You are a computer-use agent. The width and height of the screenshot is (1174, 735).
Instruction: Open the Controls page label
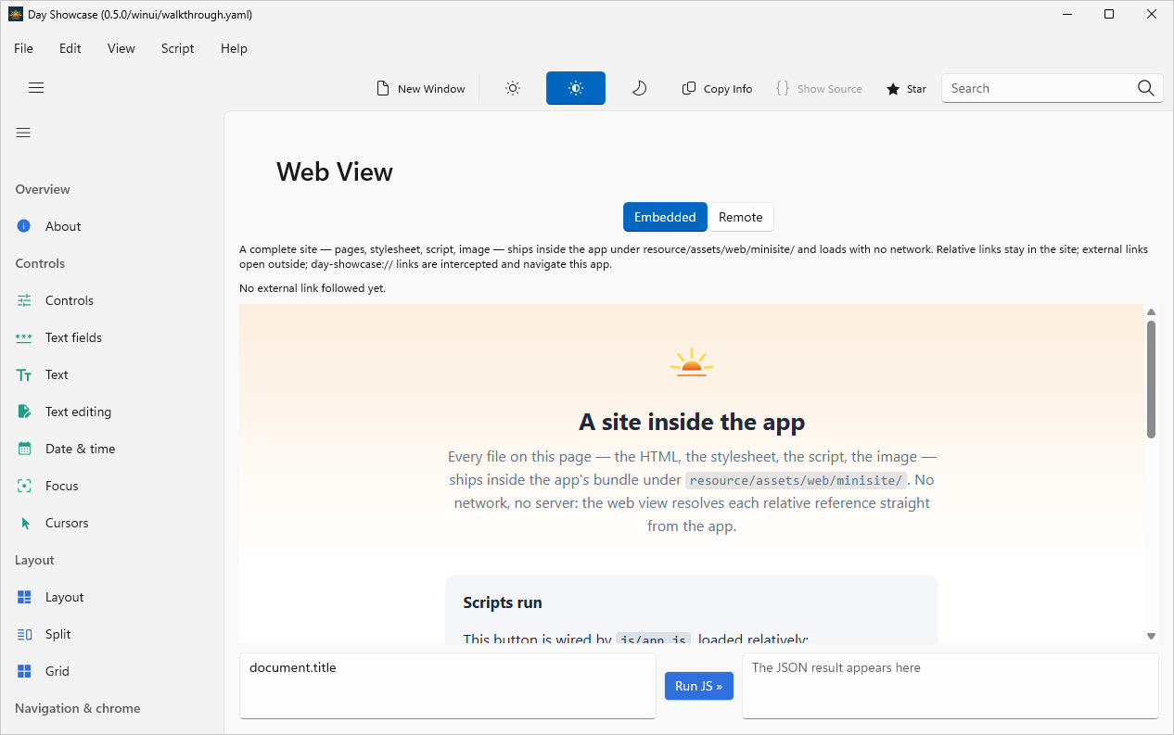tap(70, 300)
